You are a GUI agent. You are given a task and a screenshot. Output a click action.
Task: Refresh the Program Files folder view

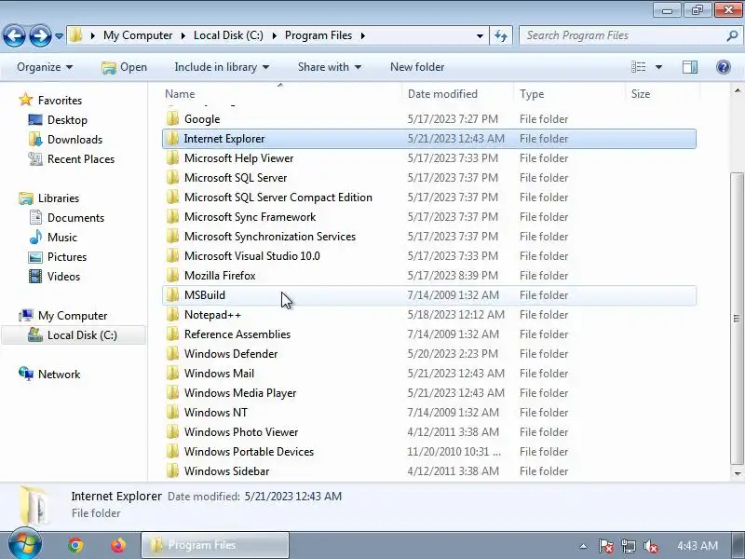point(501,35)
